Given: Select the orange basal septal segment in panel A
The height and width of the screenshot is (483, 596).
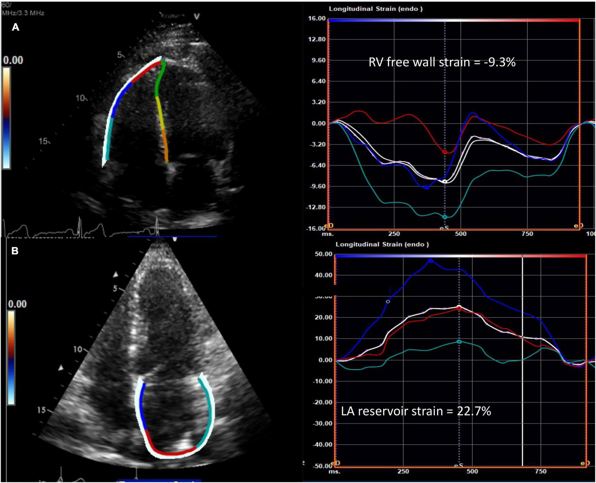Looking at the screenshot, I should (x=165, y=146).
